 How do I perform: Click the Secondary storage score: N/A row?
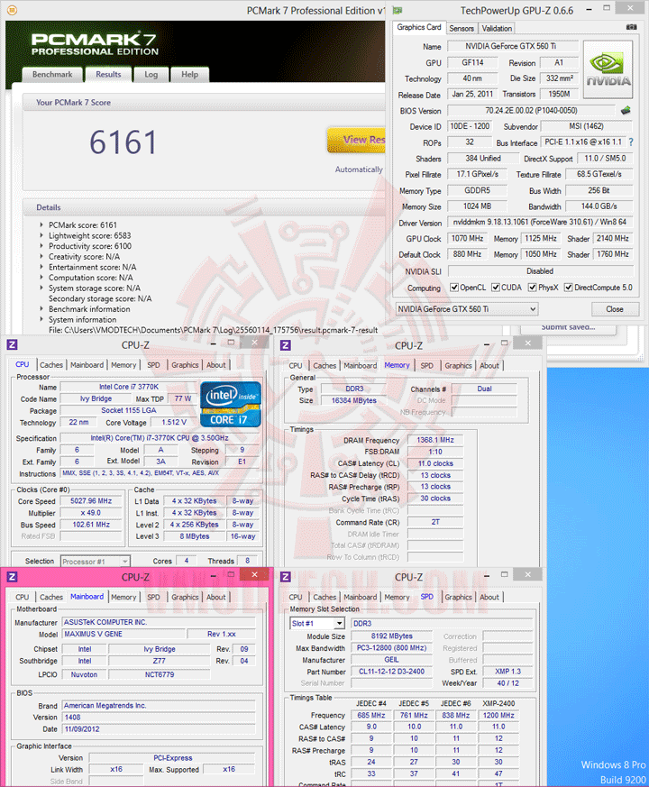click(100, 298)
